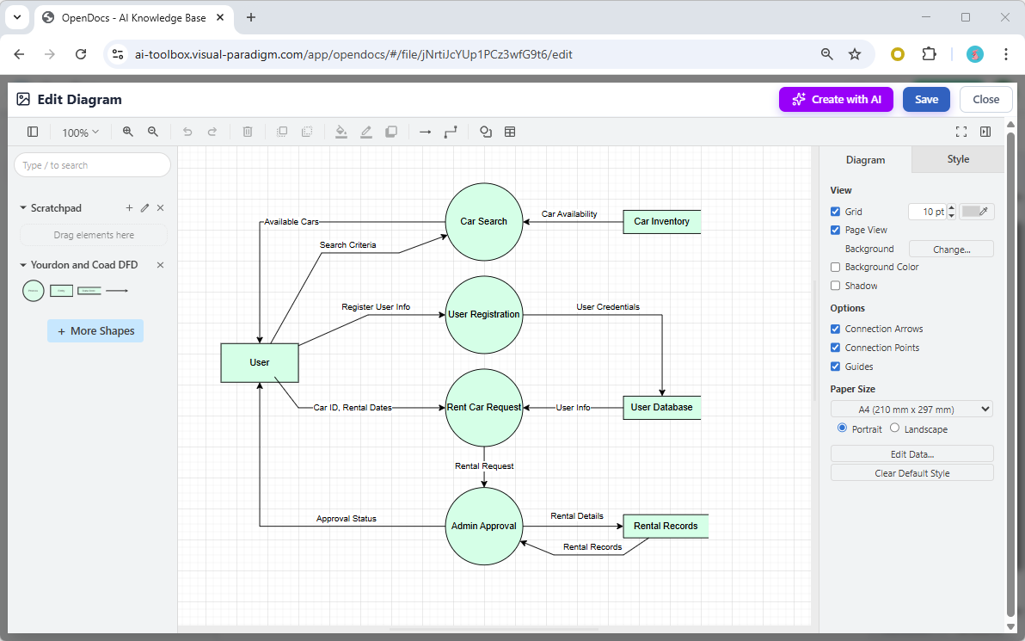Click the Undo icon
This screenshot has width=1025, height=641.
187,132
